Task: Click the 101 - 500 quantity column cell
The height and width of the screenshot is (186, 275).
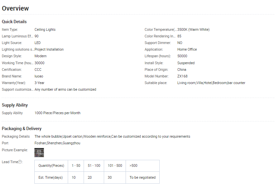Action: click(x=115, y=165)
